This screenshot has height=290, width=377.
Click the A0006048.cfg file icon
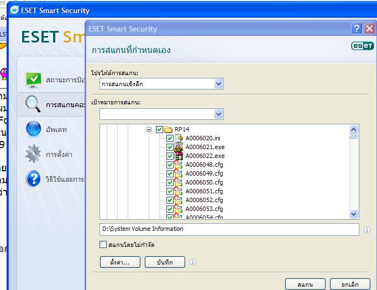tap(179, 165)
